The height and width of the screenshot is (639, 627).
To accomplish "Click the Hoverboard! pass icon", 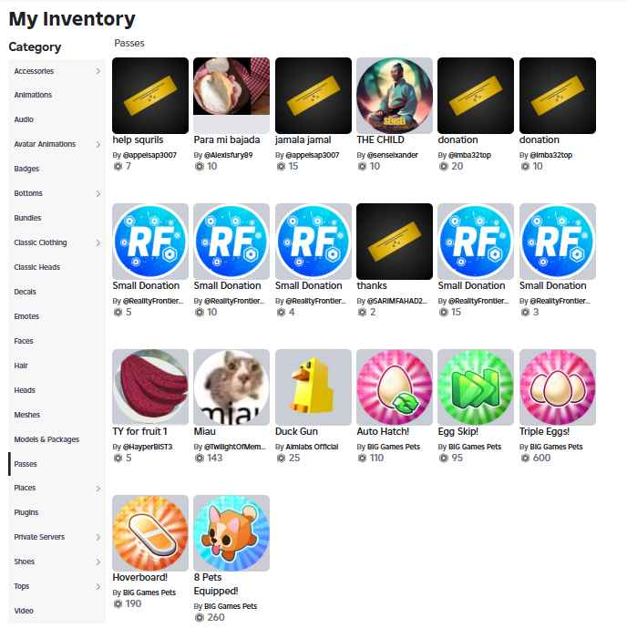I will point(150,532).
